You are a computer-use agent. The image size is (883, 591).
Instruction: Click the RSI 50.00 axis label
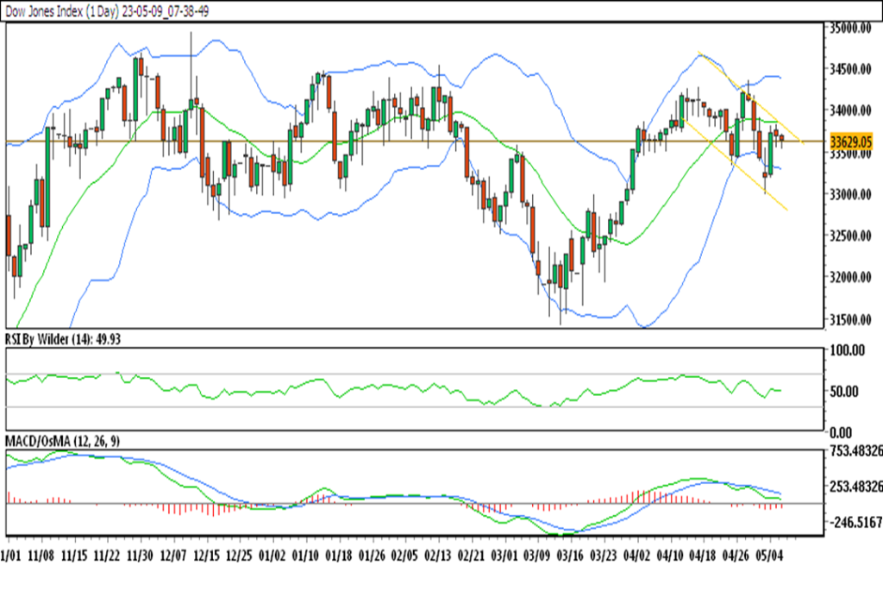click(x=844, y=392)
